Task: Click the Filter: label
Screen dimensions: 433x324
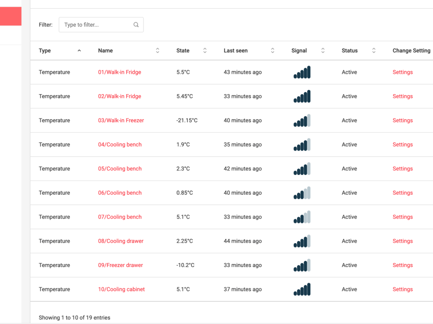Action: click(45, 25)
